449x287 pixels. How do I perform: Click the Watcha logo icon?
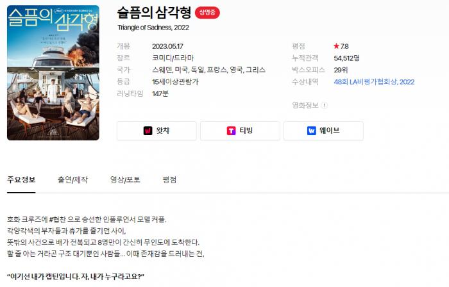(x=148, y=131)
